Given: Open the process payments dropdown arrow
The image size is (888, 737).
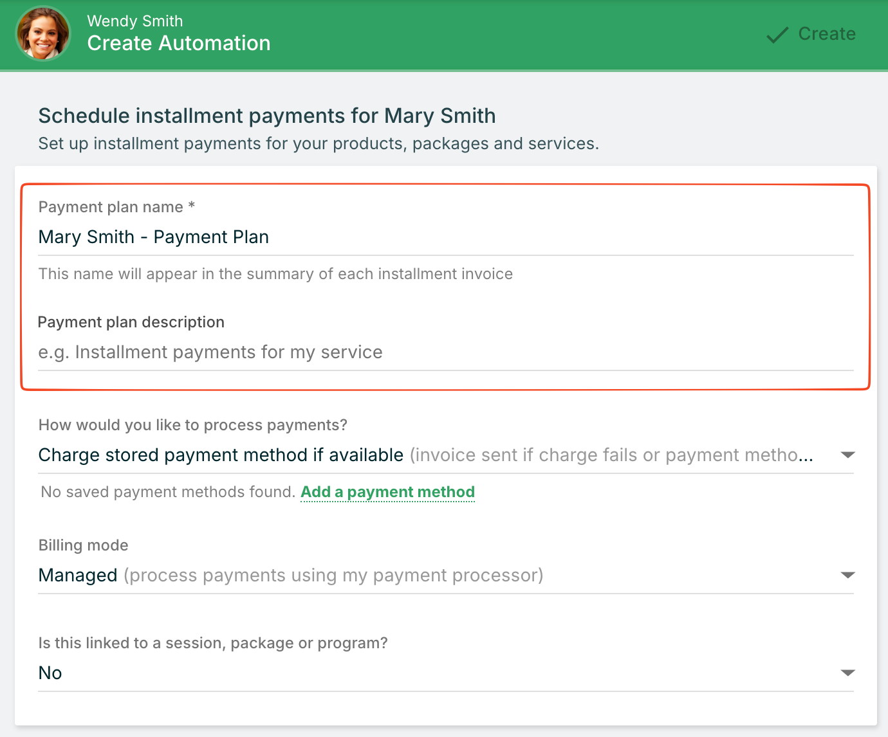Looking at the screenshot, I should [847, 455].
